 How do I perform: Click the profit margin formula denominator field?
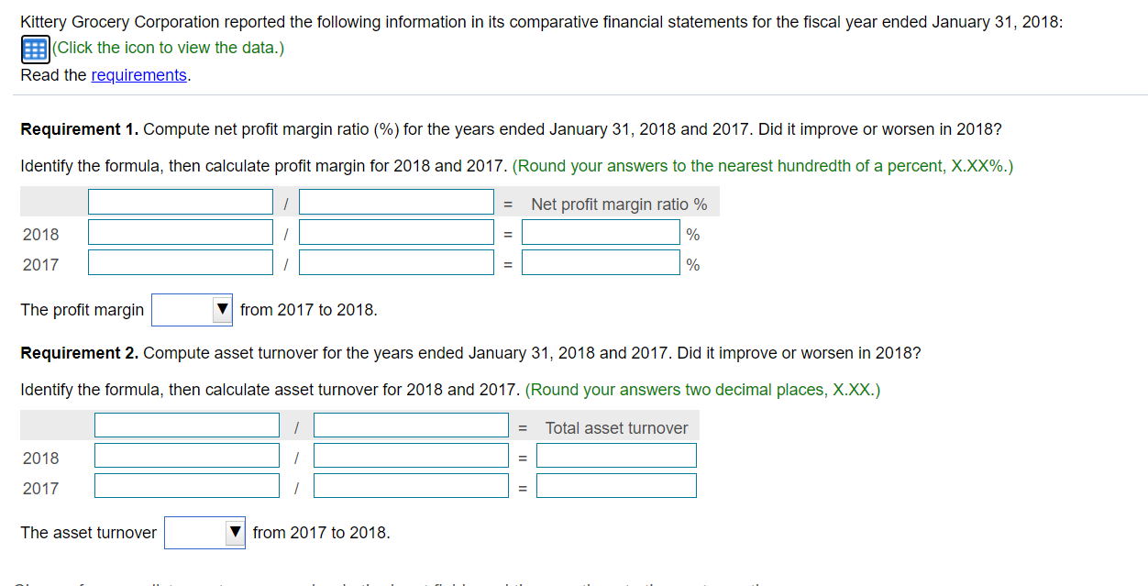pos(396,201)
